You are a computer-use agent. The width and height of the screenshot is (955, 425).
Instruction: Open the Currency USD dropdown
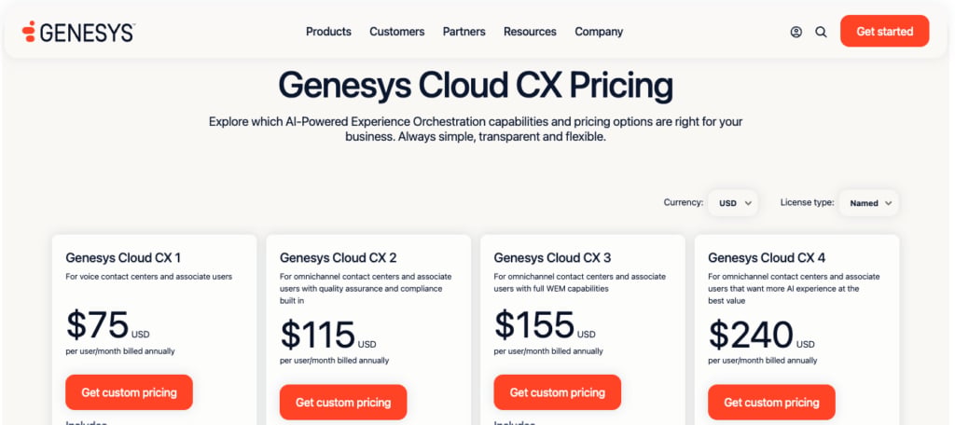(733, 203)
